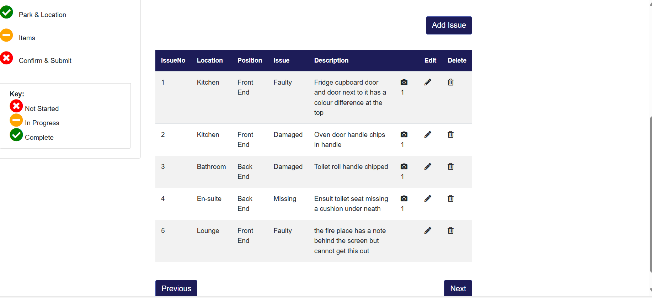Image resolution: width=652 pixels, height=298 pixels.
Task: Go back with Previous button
Action: pos(176,288)
